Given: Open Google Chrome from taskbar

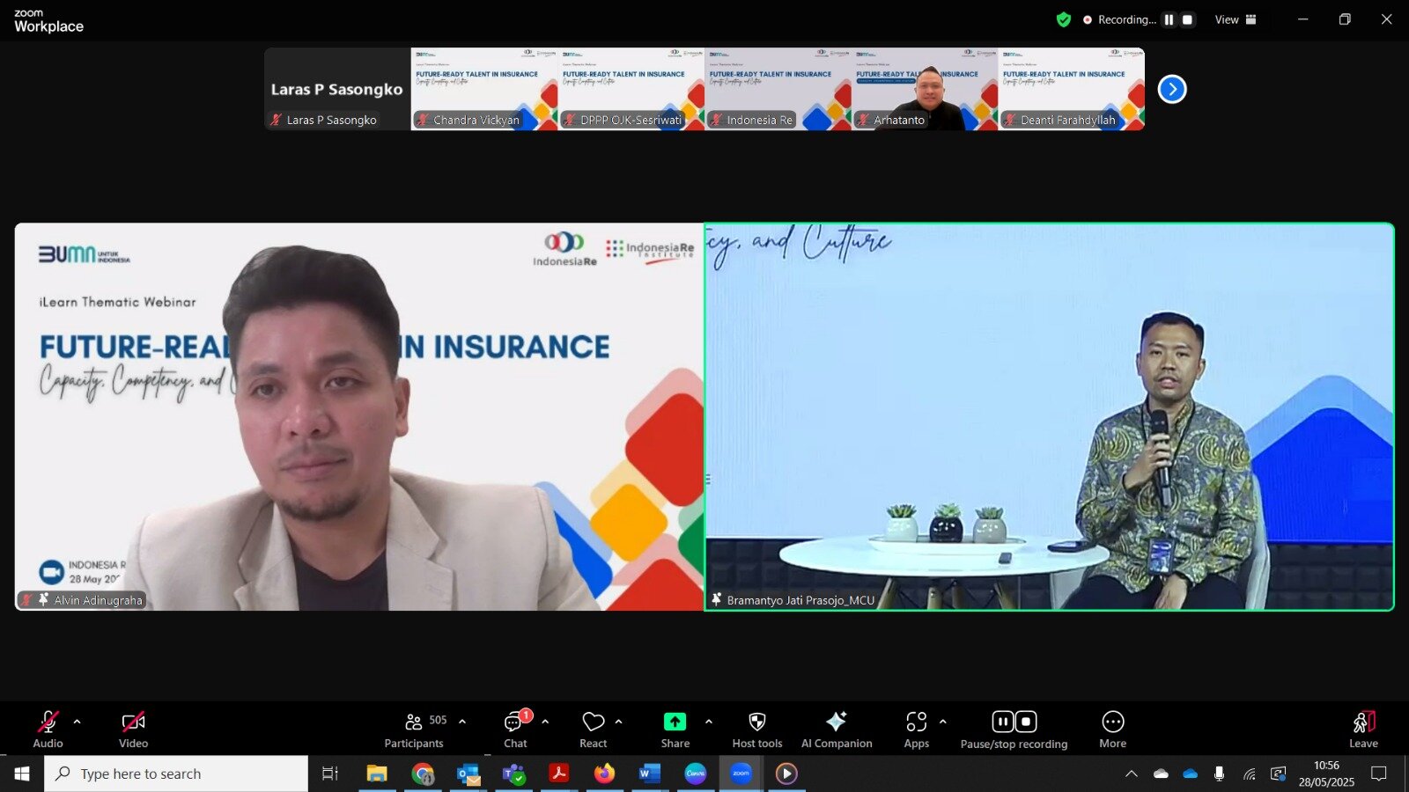Looking at the screenshot, I should 423,774.
